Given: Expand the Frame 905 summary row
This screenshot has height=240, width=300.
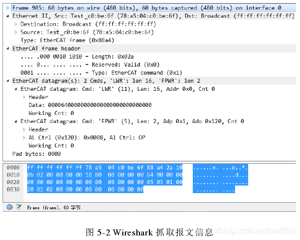Looking at the screenshot, I should point(8,8).
